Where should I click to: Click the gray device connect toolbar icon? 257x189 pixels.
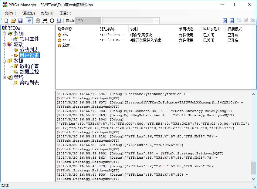[x=38, y=21]
